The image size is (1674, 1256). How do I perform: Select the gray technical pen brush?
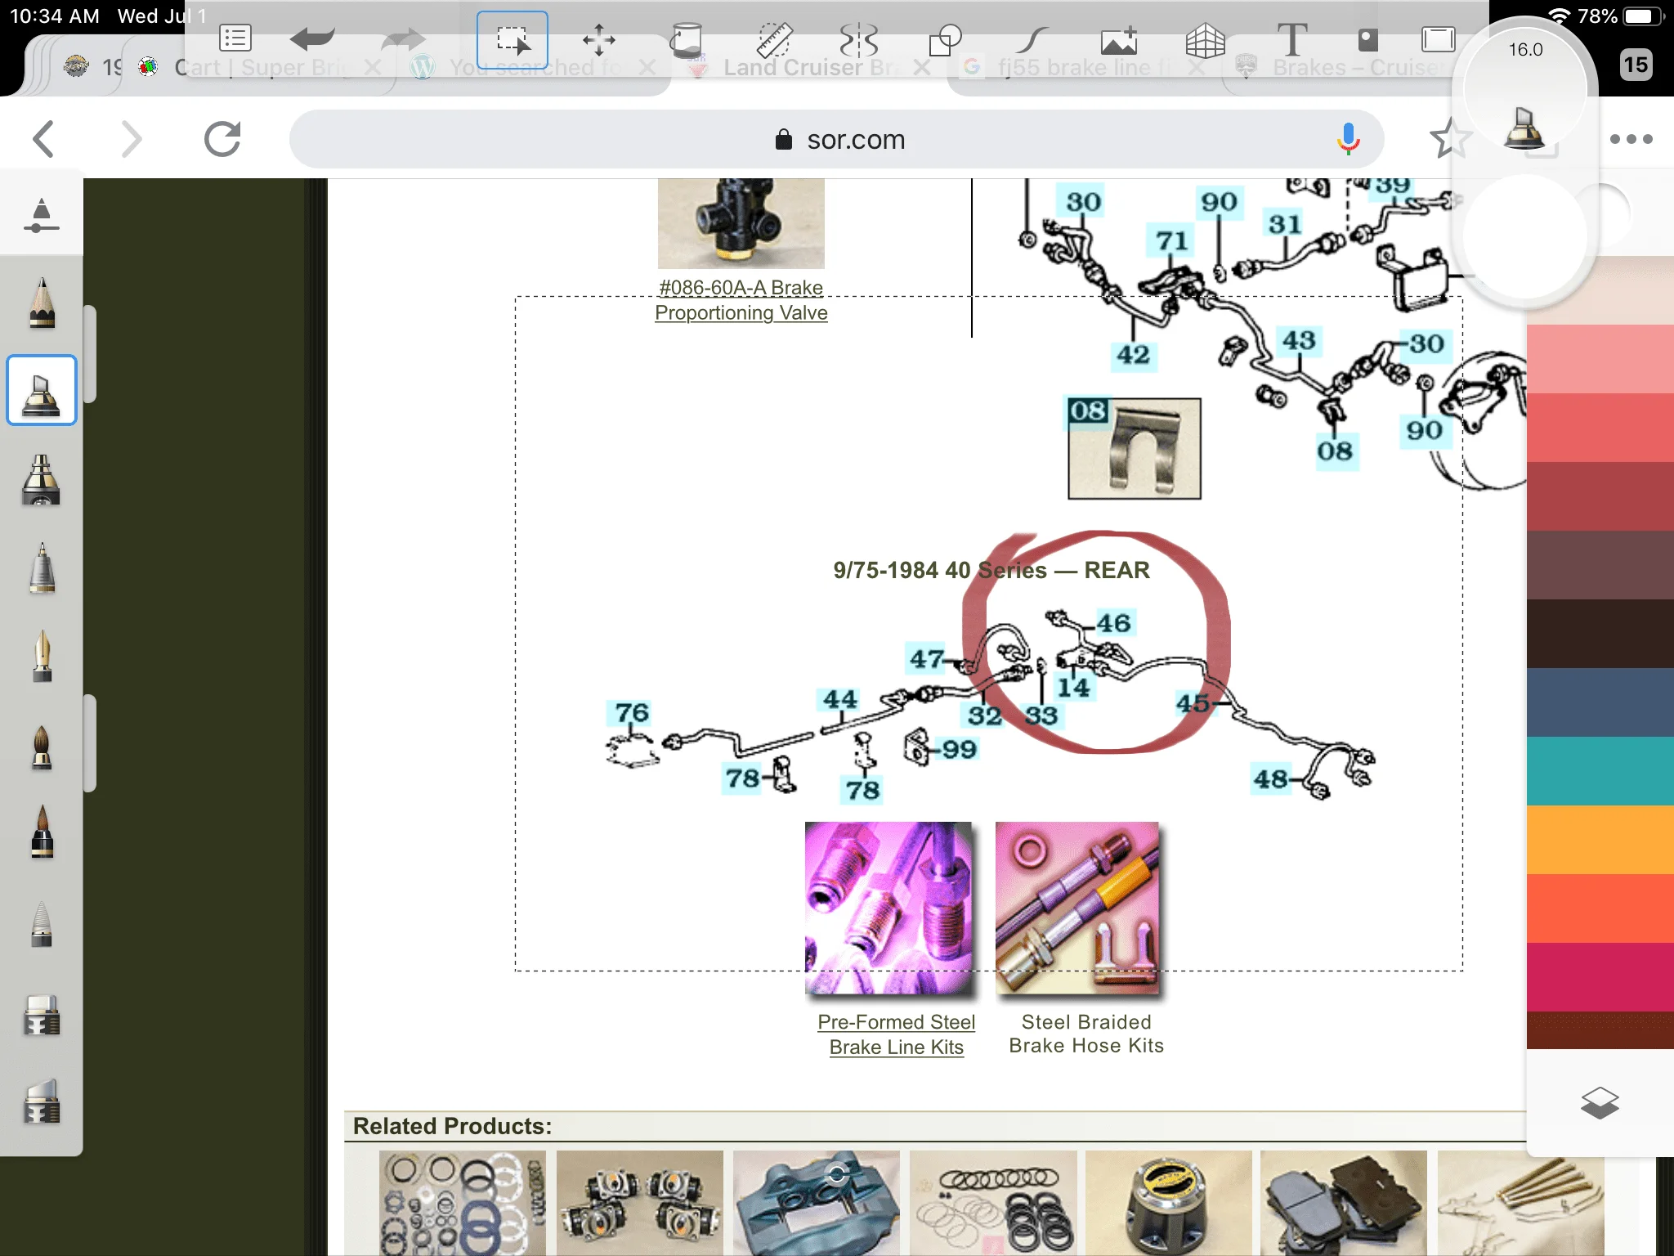[x=41, y=567]
